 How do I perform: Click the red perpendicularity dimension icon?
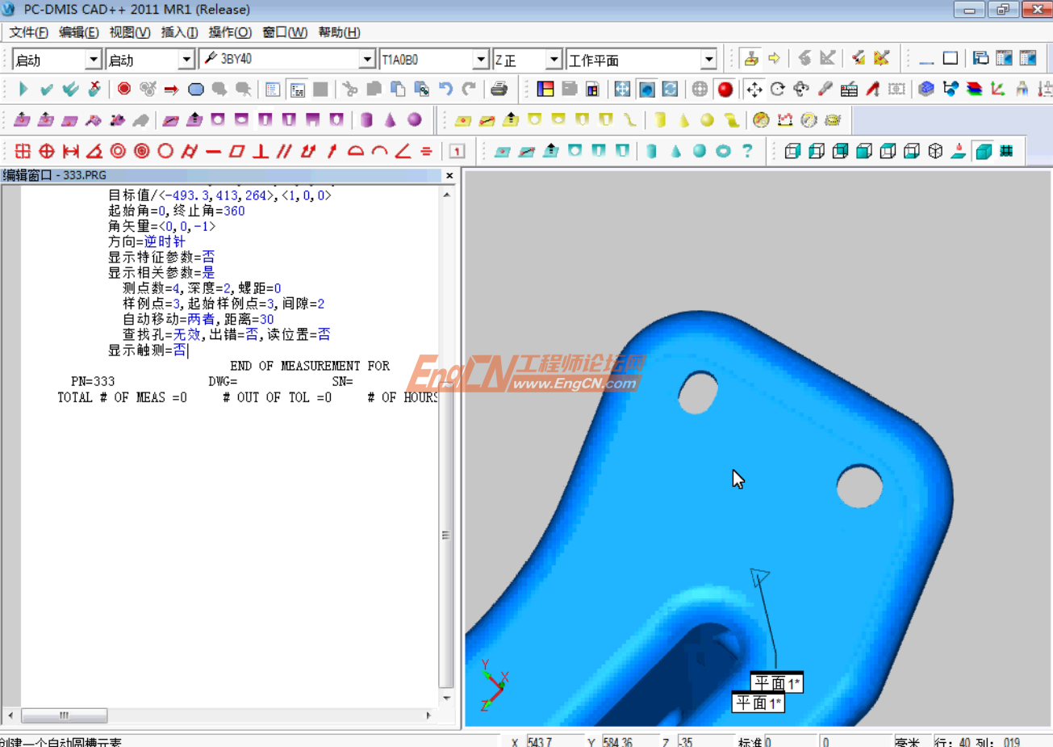coord(260,151)
